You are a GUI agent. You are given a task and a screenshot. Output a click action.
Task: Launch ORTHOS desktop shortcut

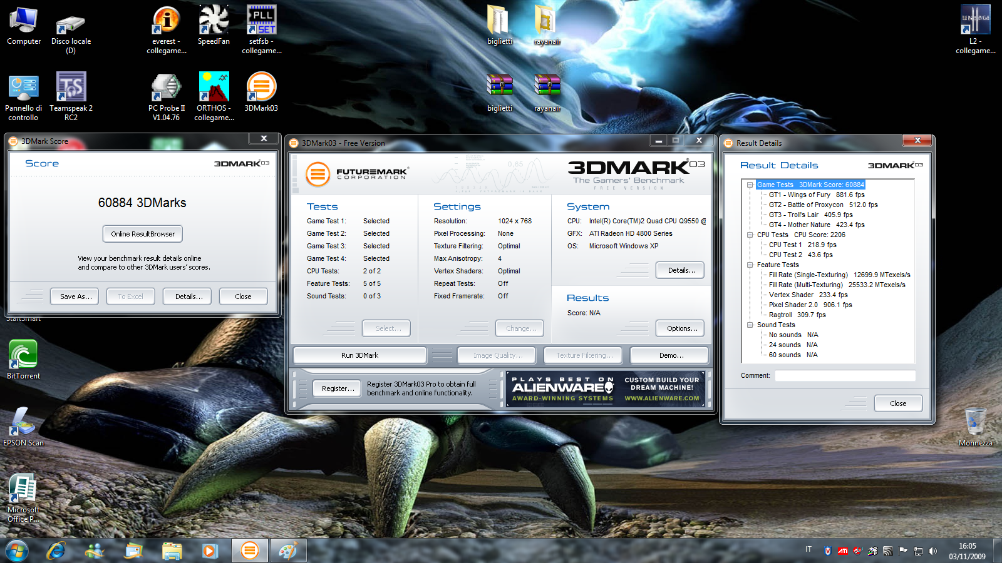[214, 97]
